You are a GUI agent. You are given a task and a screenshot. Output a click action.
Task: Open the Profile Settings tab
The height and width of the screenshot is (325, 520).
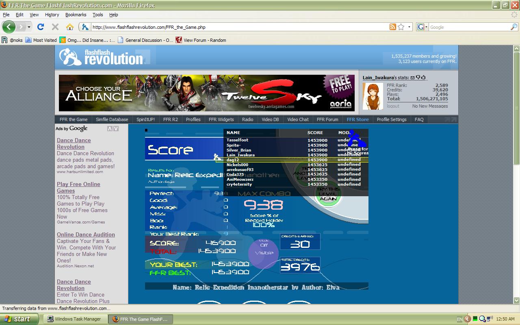tap(391, 119)
